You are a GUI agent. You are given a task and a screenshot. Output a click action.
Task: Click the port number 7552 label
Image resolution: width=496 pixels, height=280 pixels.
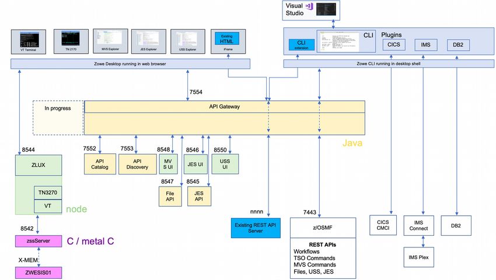[89, 148]
